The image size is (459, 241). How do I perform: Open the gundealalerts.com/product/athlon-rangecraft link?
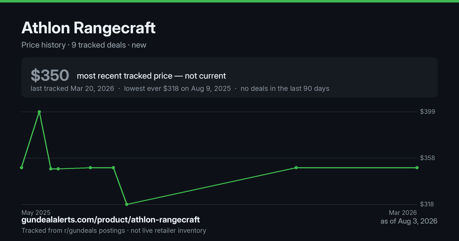[x=111, y=220]
